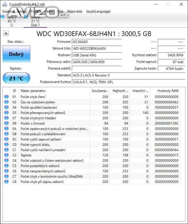Viewport: 188px width, 224px height.
Task: Click status orb for row 0A
Action: pyautogui.click(x=6, y=129)
